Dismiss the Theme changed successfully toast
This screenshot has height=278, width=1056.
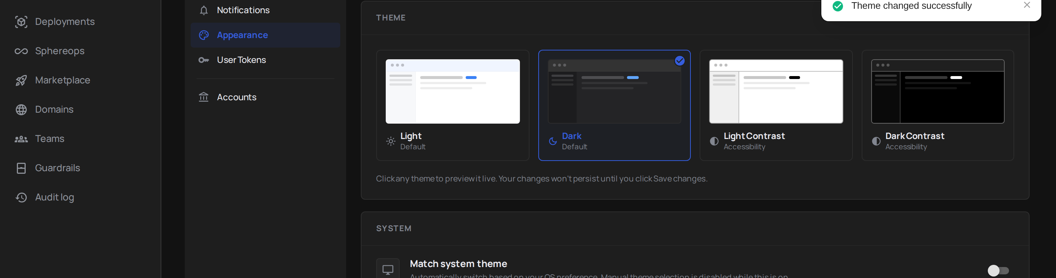point(1027,5)
